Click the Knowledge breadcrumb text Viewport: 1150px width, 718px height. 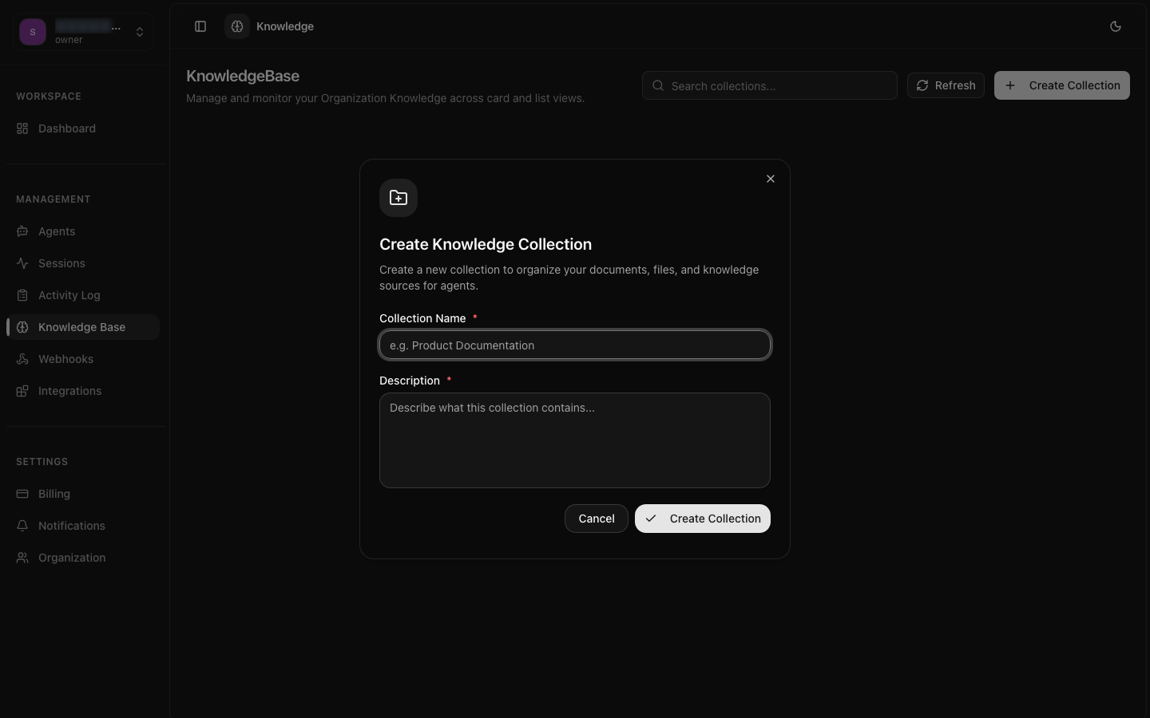pyautogui.click(x=285, y=26)
